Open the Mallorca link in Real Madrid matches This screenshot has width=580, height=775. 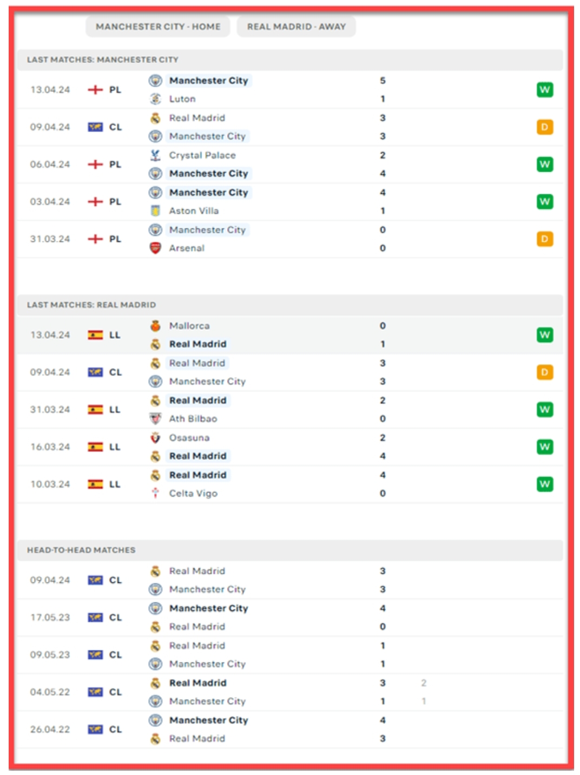(189, 326)
